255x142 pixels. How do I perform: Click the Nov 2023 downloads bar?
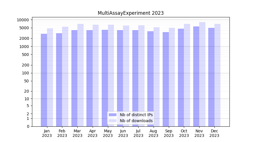point(202,74)
